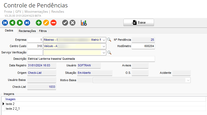
Task: Go to the first record
Action: [x=5, y=23]
